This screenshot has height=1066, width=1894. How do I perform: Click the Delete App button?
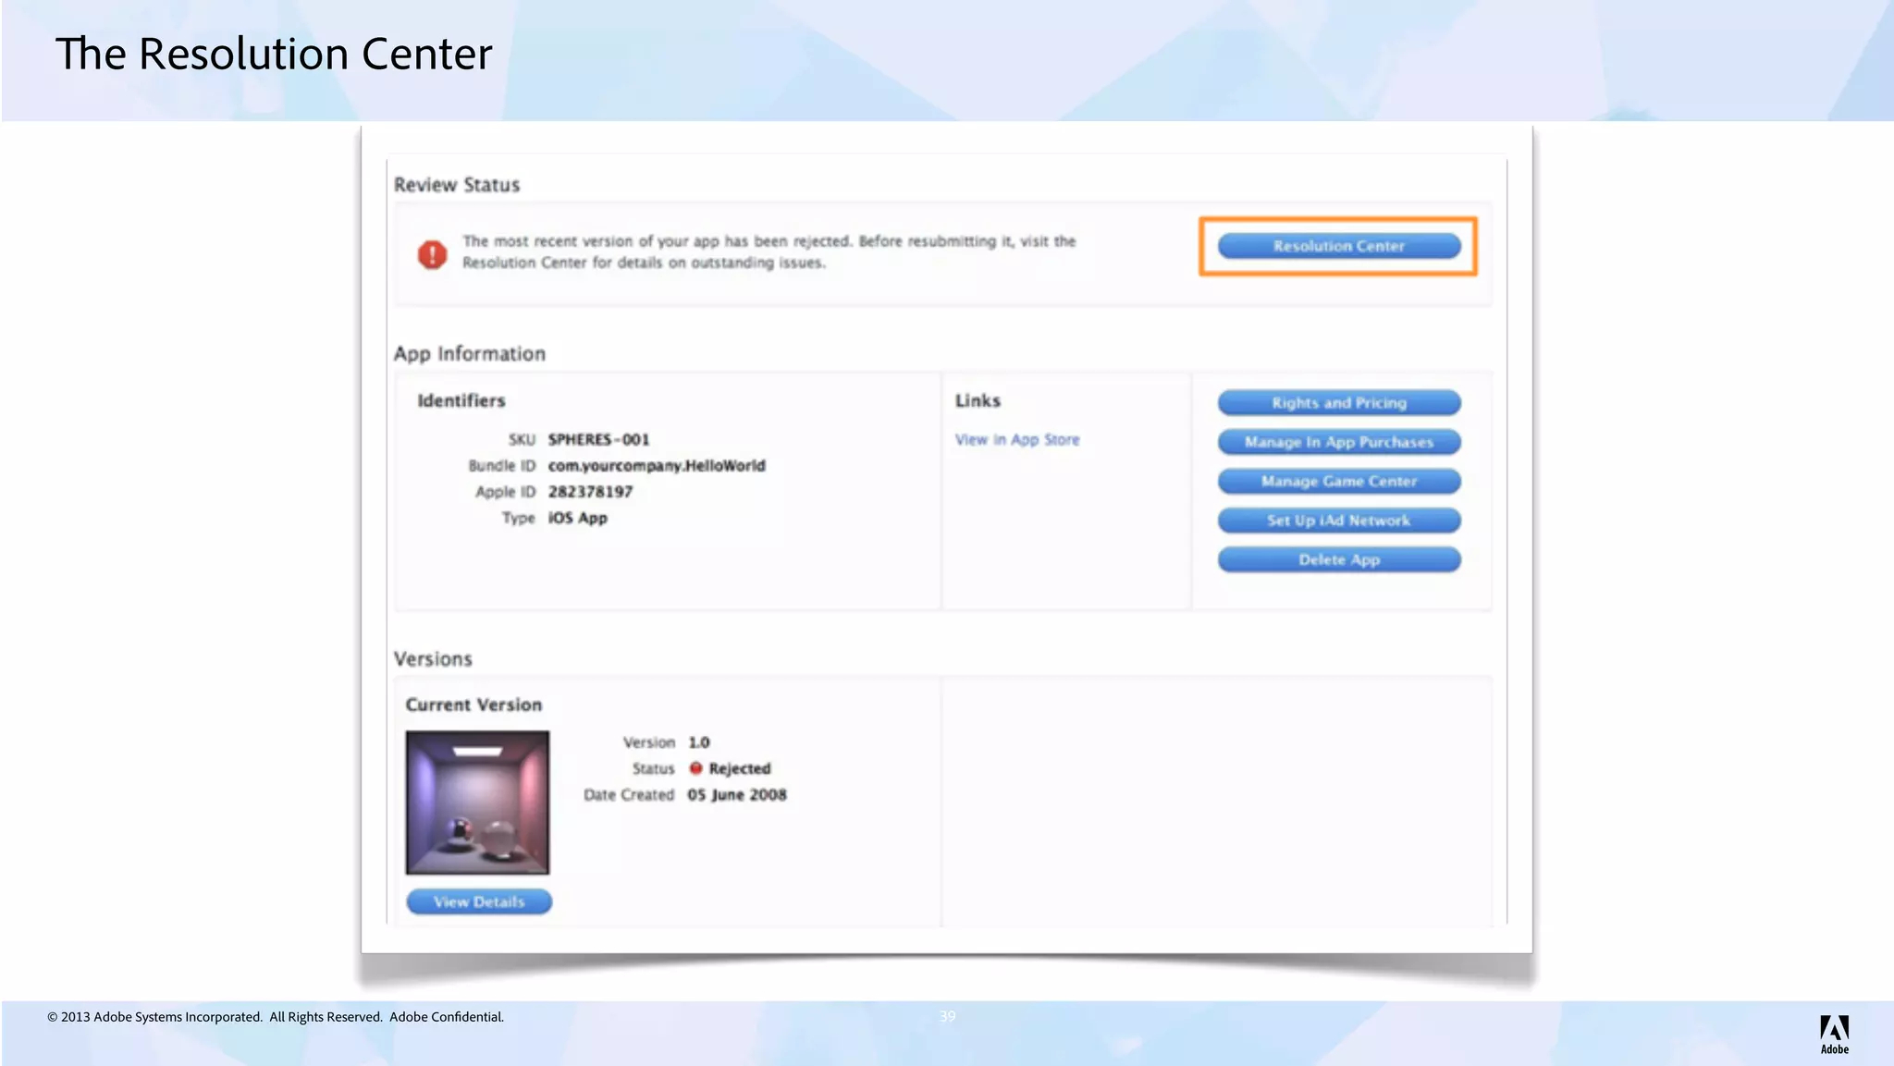(1338, 560)
